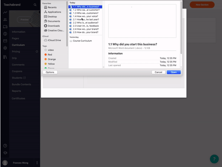Screen dimensions: 222x167
Task: Open the graduation cap icon
Action: 5,153
